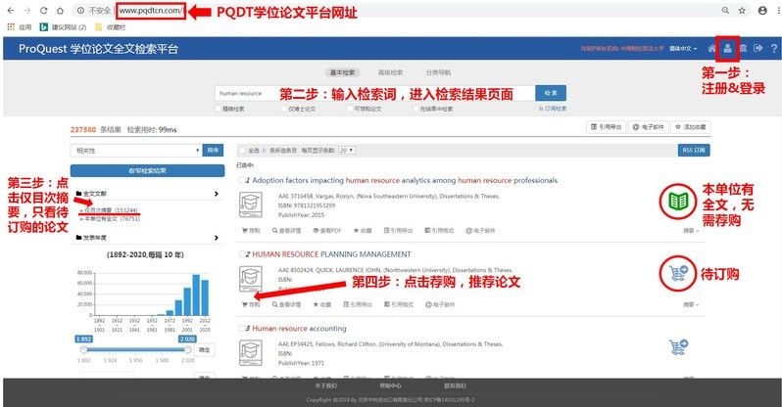Tick checkbox for Human resource accounting
782x407 pixels.
pyautogui.click(x=242, y=329)
